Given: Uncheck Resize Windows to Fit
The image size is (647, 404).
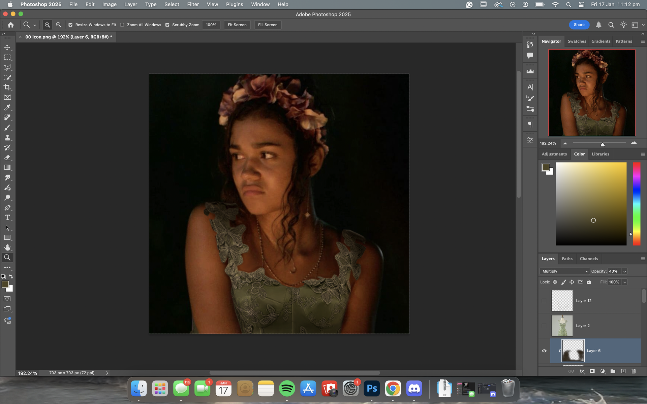Looking at the screenshot, I should click(x=70, y=25).
